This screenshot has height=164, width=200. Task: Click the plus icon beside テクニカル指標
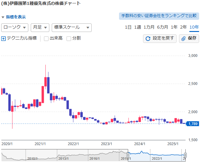point(4,39)
